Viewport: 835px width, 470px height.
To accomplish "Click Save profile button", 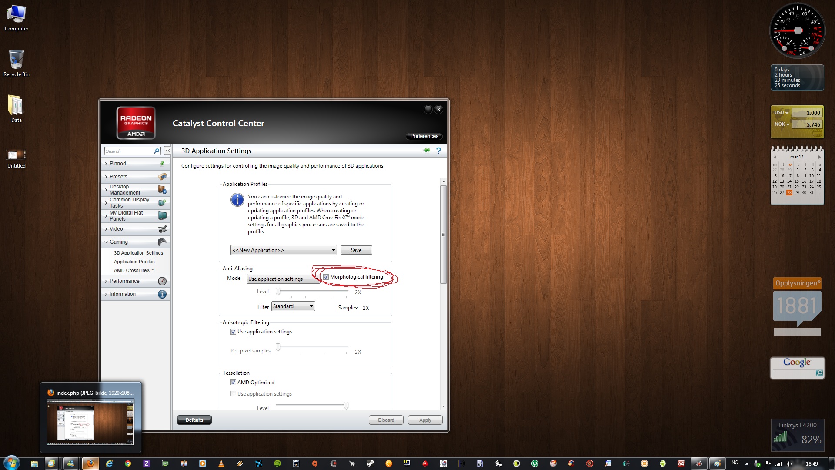I will tap(356, 250).
